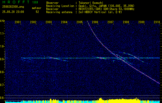Click the 2308 time marker

(126, 22)
